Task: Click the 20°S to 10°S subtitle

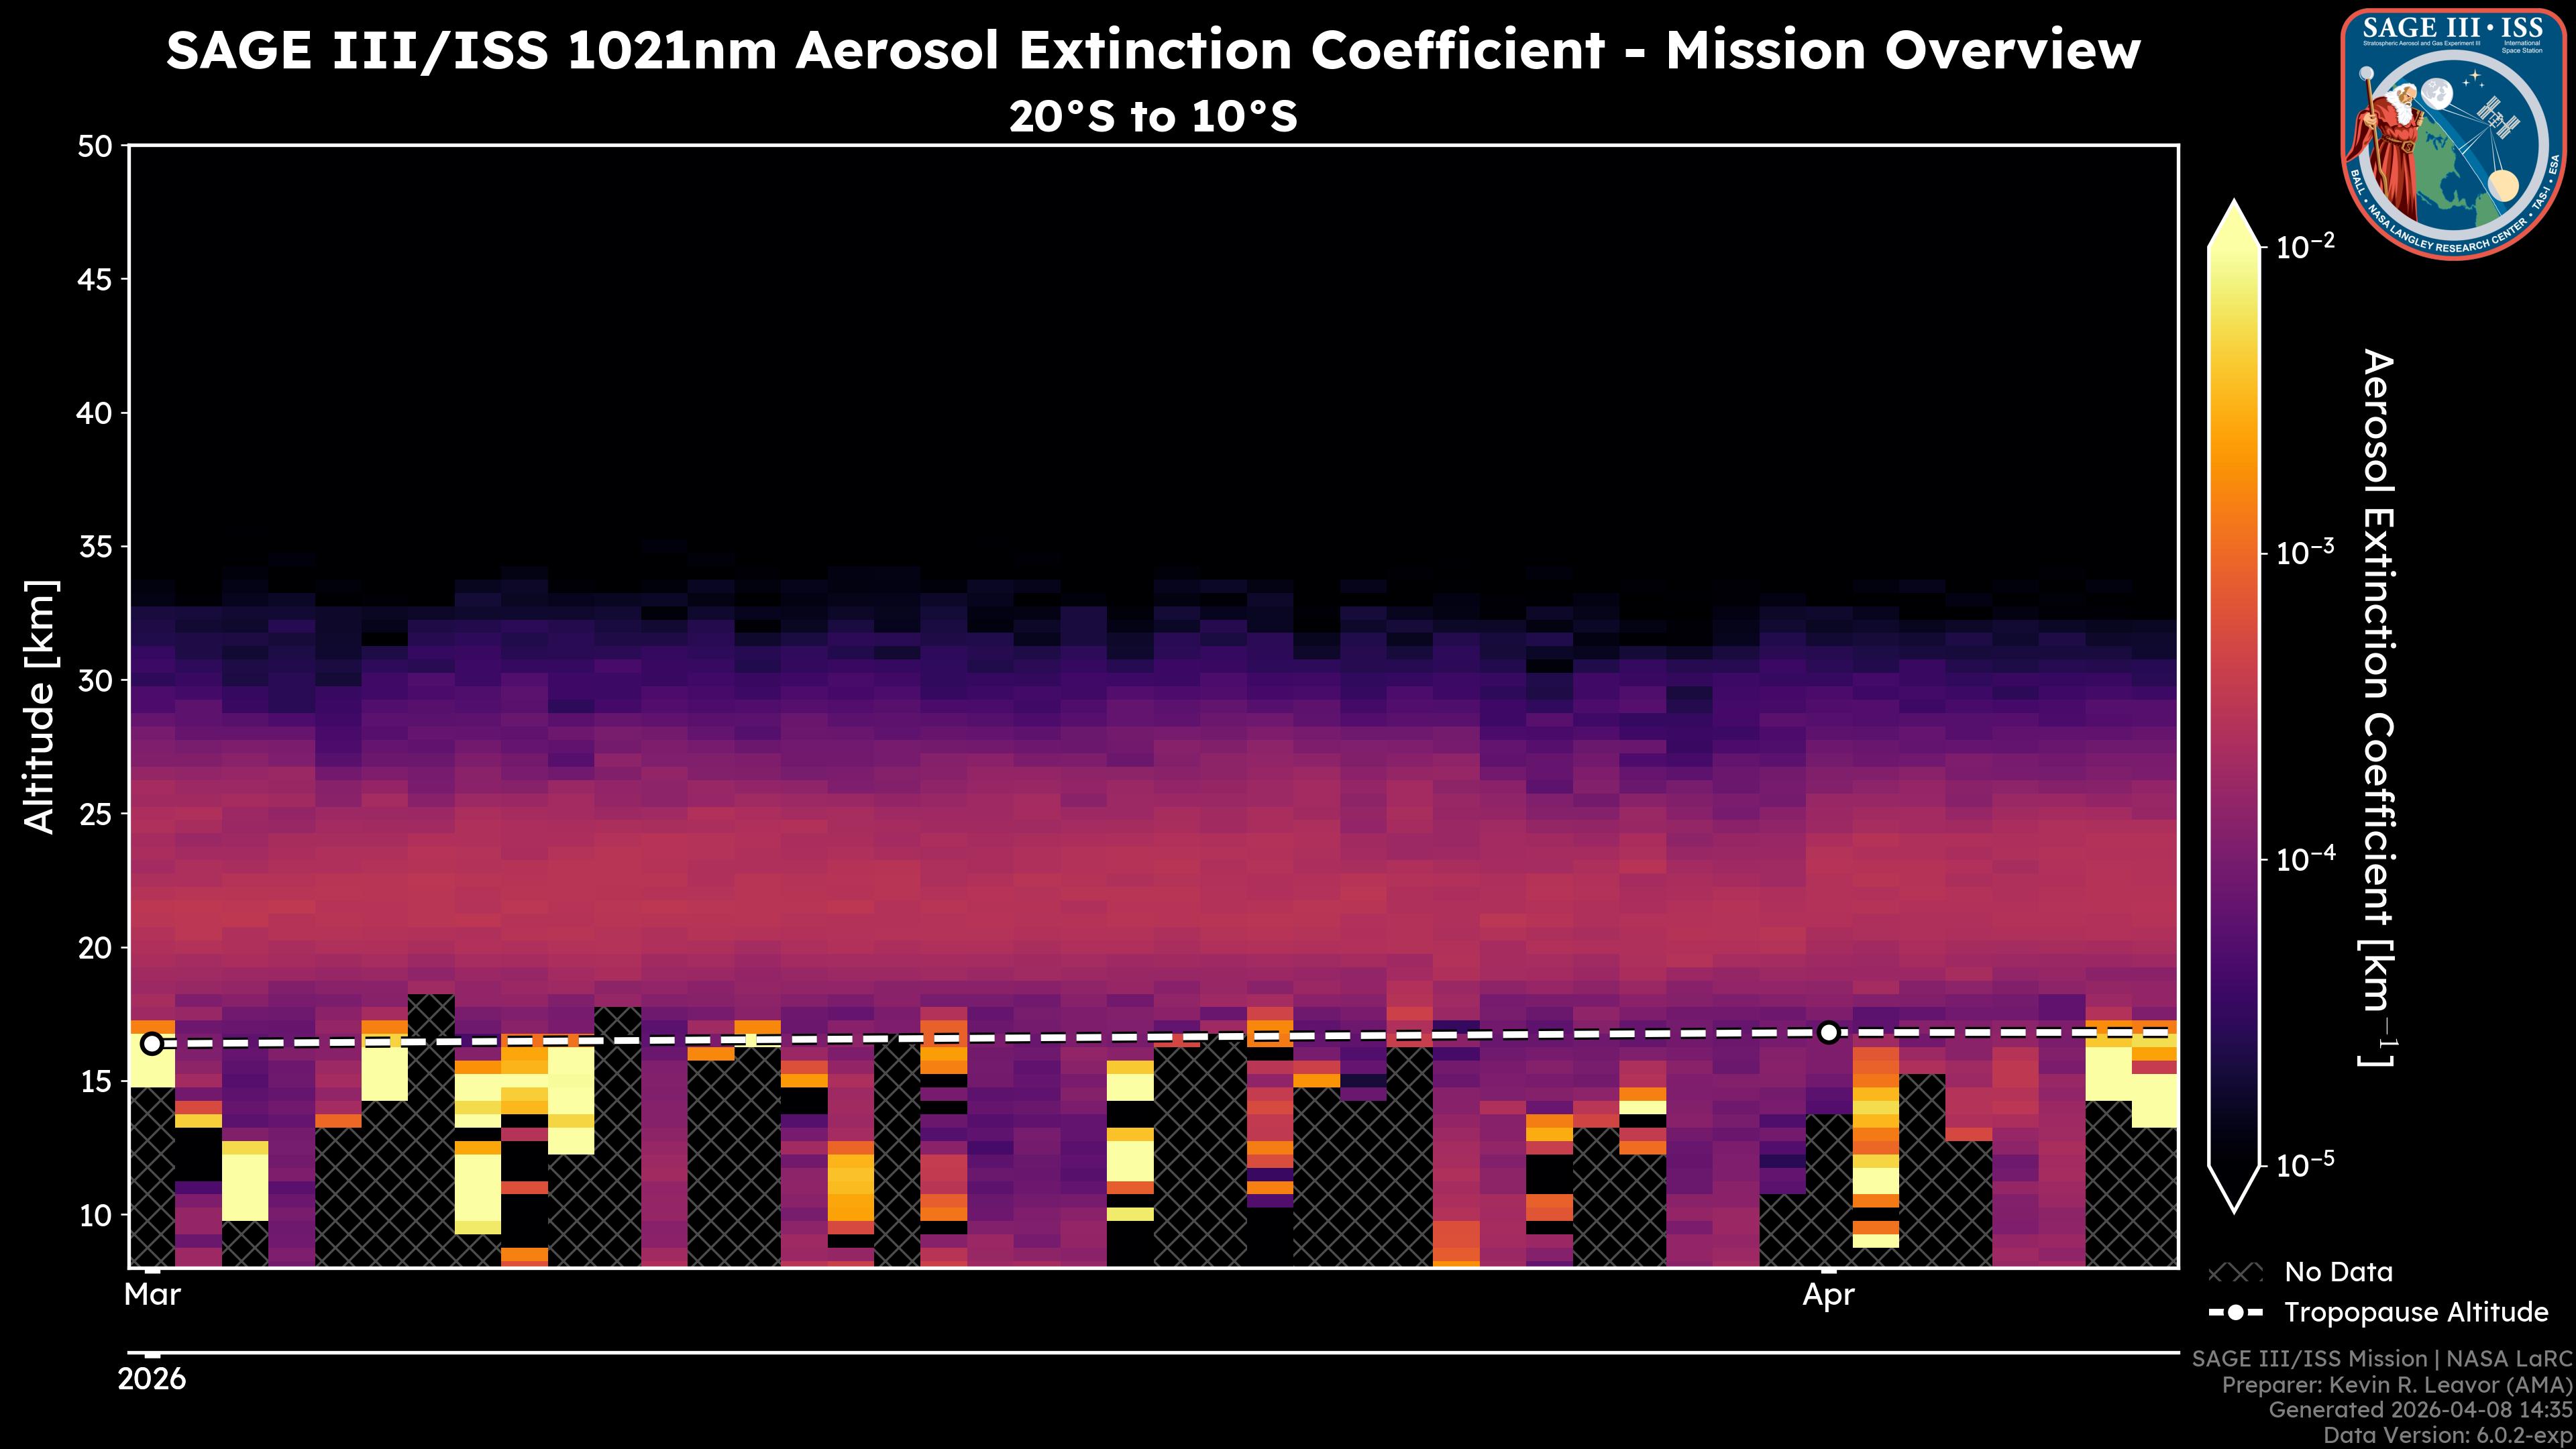Action: (1153, 117)
